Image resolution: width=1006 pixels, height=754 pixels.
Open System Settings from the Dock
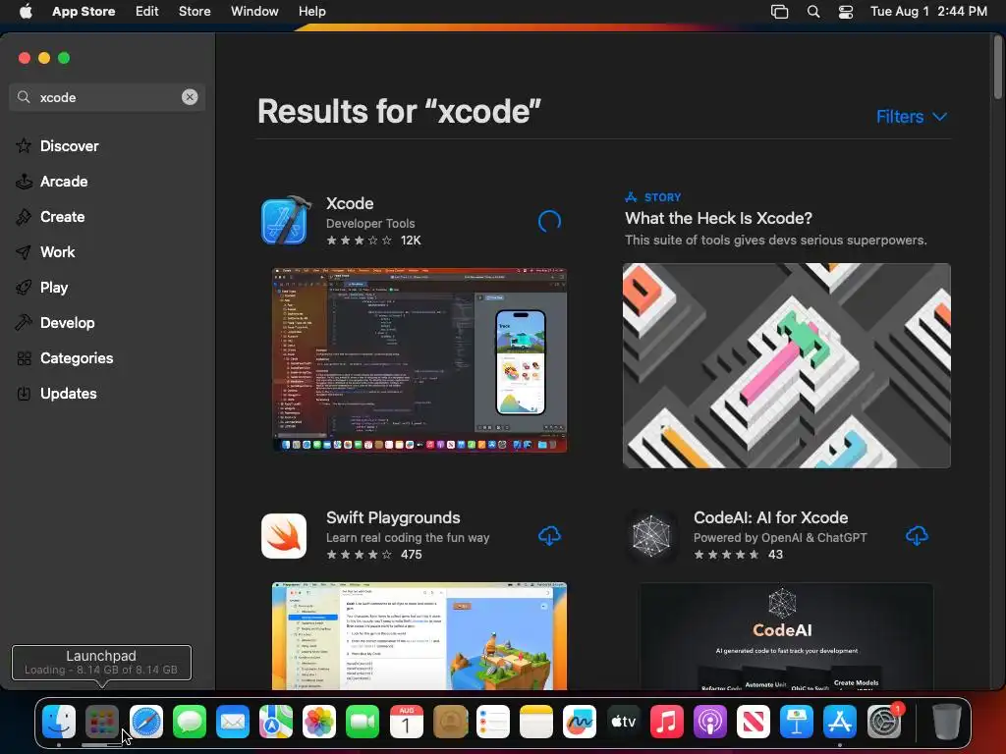tap(884, 722)
